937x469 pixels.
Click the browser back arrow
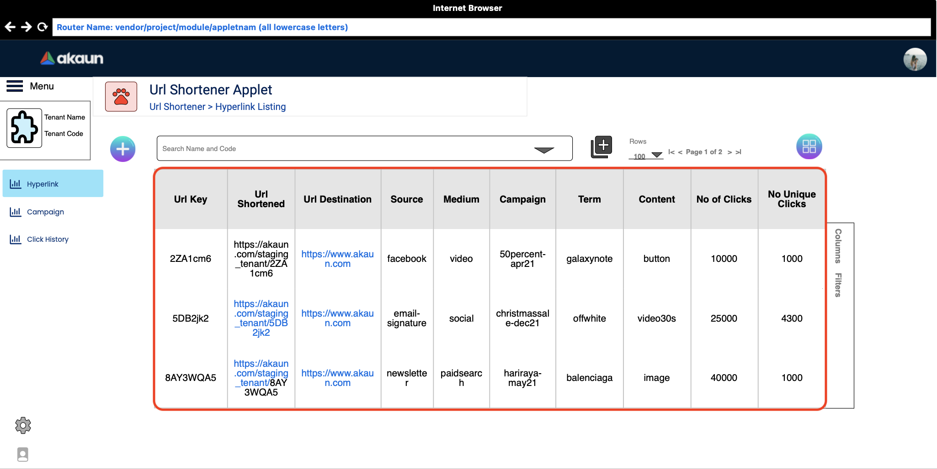click(10, 27)
